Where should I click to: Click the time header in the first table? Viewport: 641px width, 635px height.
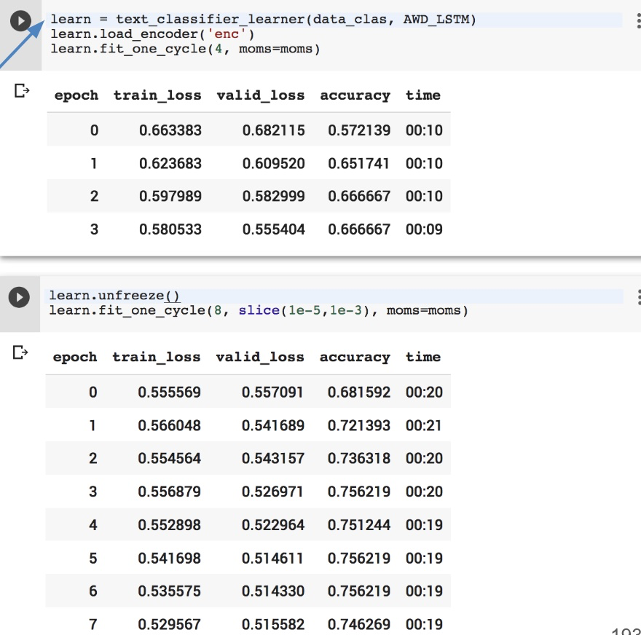423,95
